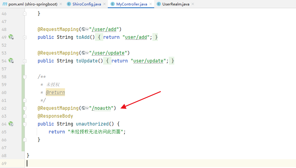Viewport: 296px width, 168px height.
Task: Click the @RequestMapping annotation on line 53
Action: [x=58, y=53]
